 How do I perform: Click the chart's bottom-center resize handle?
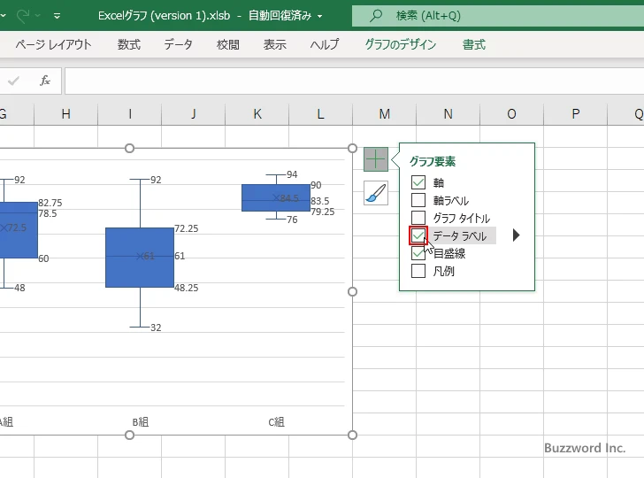pyautogui.click(x=130, y=435)
